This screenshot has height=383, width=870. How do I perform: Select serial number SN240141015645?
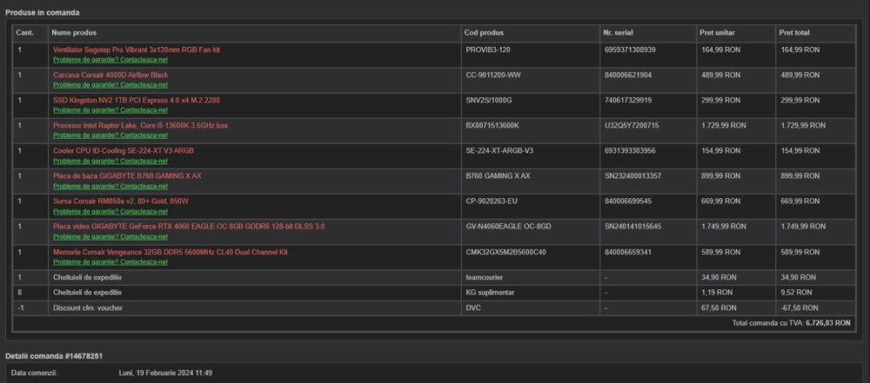point(632,227)
